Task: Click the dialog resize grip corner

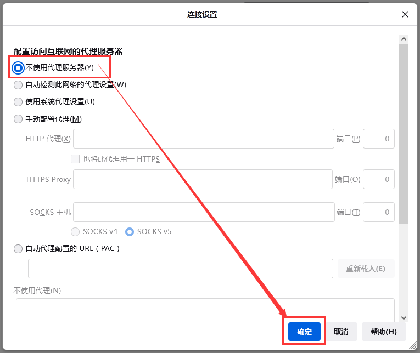Action: pos(413,345)
